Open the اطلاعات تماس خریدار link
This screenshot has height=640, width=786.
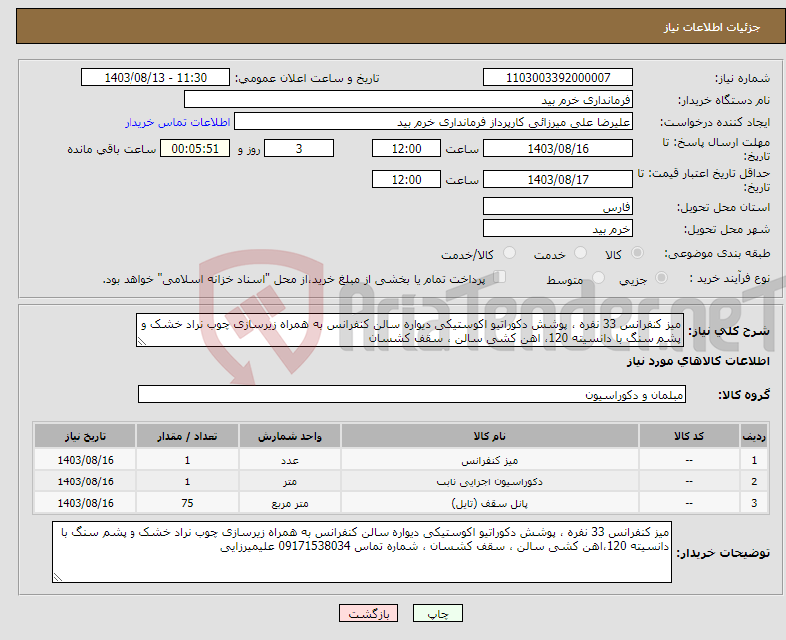click(x=177, y=122)
